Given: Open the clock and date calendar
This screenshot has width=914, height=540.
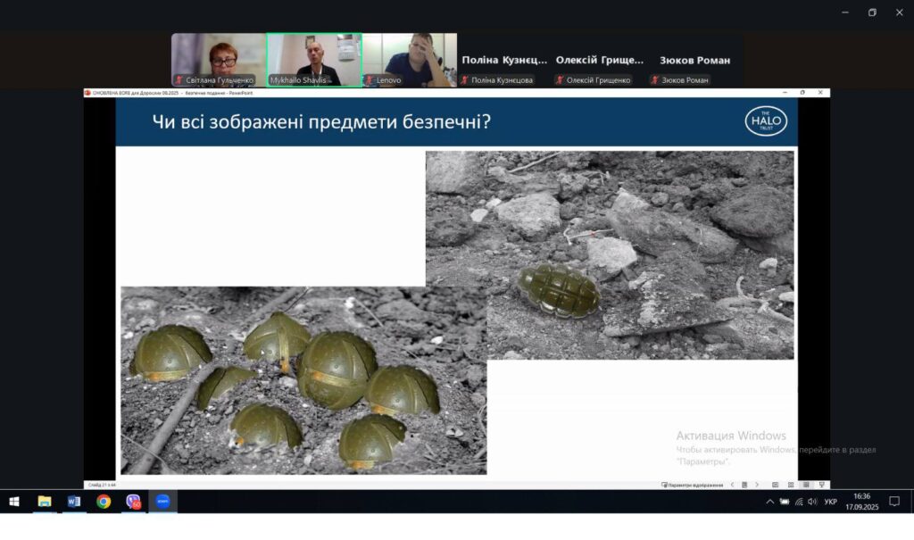Looking at the screenshot, I should [861, 502].
